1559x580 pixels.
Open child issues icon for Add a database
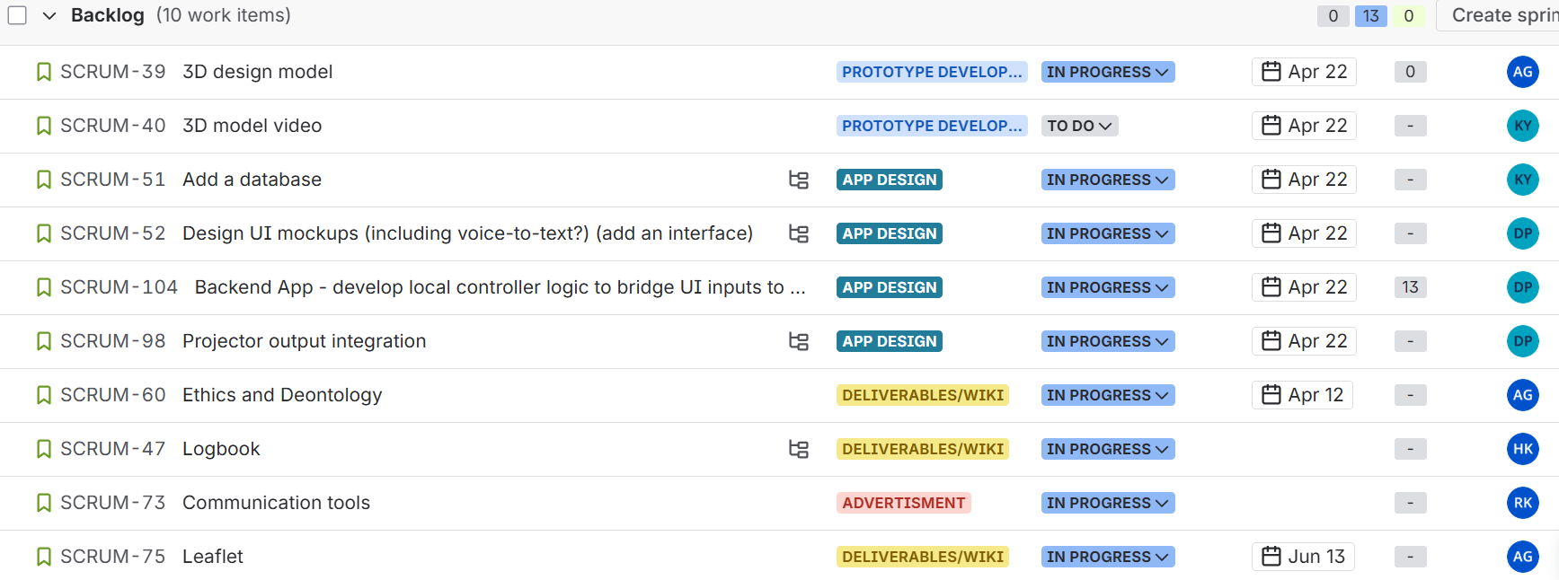(x=798, y=180)
